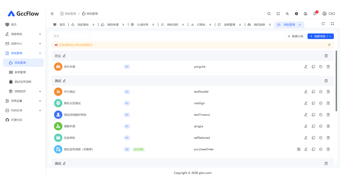Disable the 请假申请 process

[x=321, y=126]
